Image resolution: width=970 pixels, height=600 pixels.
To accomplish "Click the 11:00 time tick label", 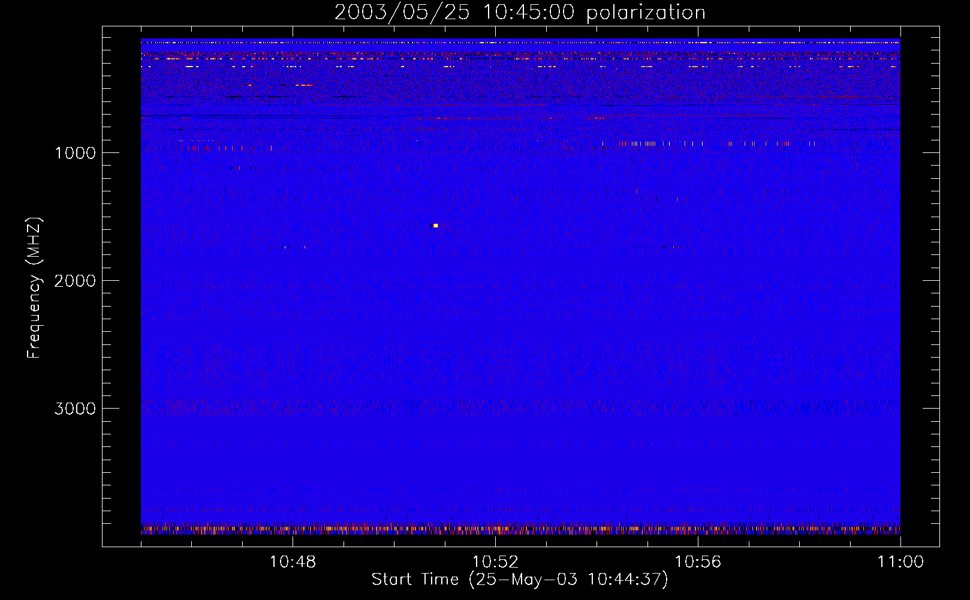I will click(x=900, y=562).
